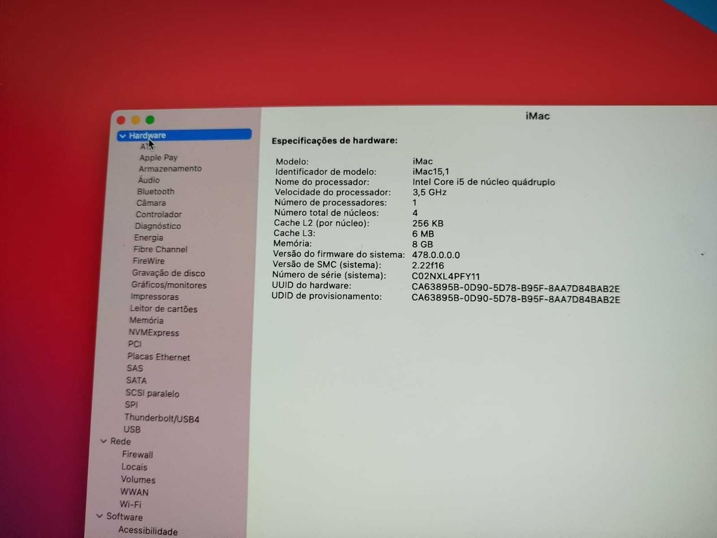The width and height of the screenshot is (717, 538).
Task: Click the '8 GB' memory value
Action: pyautogui.click(x=422, y=244)
